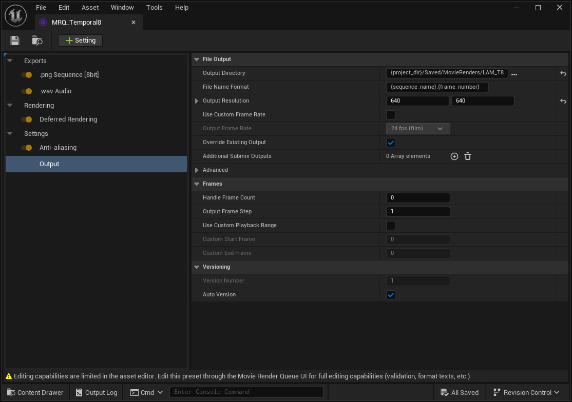The image size is (572, 402).
Task: Click the editing capabilities warning message
Action: 242,376
